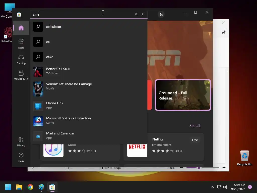Open the Home section in Store sidebar
The height and width of the screenshot is (193, 257).
coord(21,28)
